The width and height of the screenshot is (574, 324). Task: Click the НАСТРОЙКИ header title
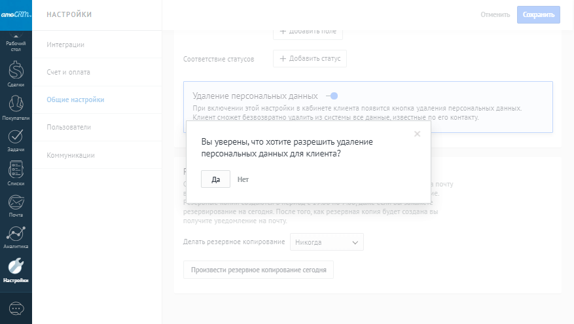[x=69, y=14]
